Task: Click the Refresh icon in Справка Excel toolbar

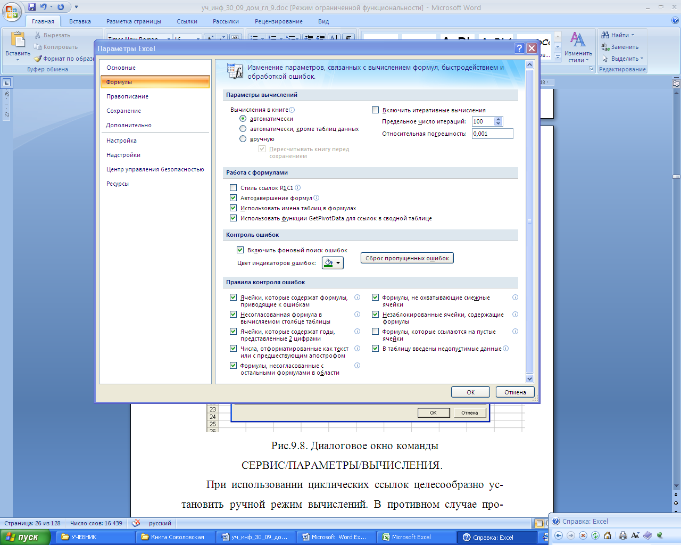Action: tap(595, 535)
